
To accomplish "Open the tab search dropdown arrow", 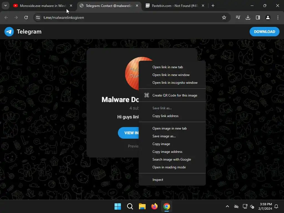I will tap(6, 6).
